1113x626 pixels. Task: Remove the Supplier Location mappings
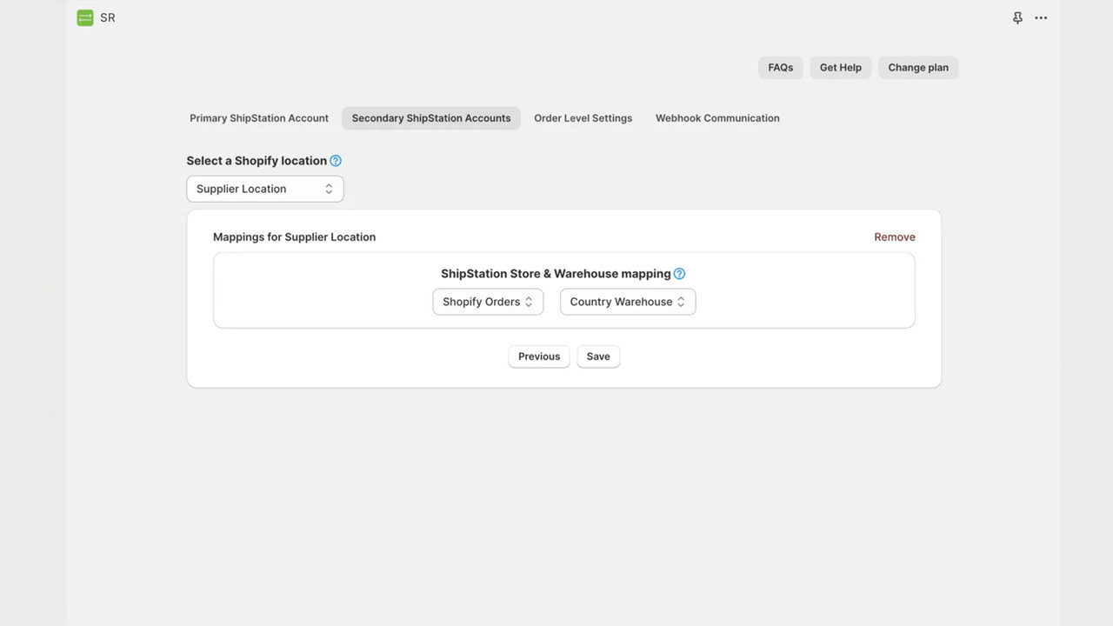pos(895,237)
